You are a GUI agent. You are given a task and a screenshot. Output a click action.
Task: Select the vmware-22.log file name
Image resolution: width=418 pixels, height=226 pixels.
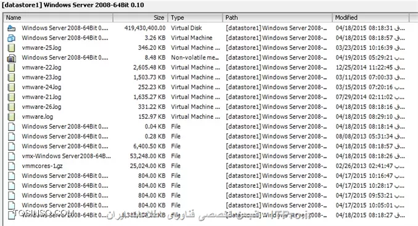coord(41,67)
